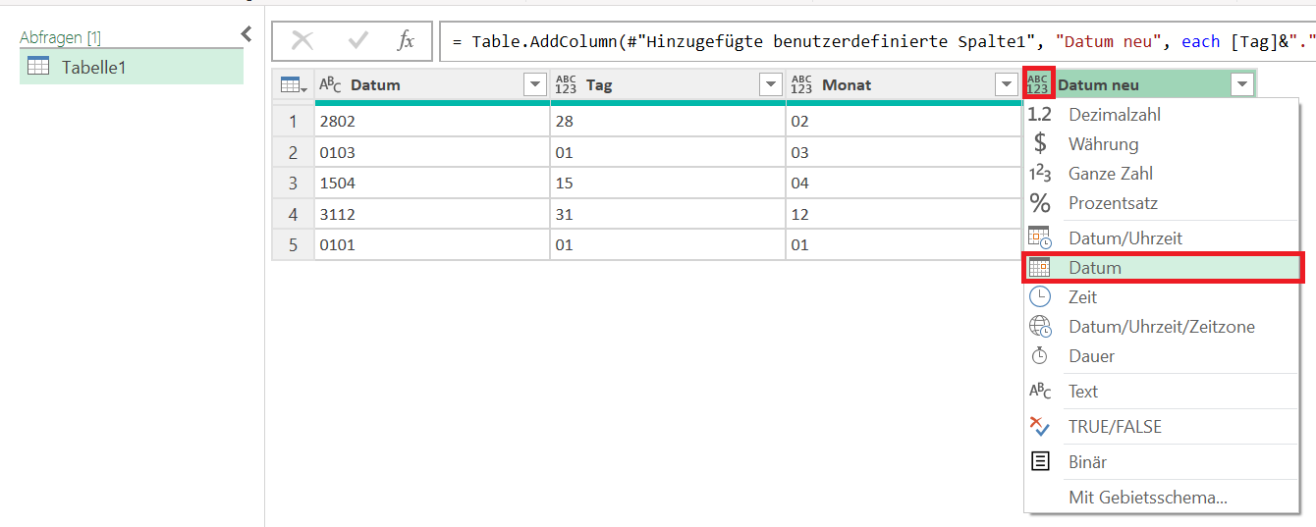Open filter dropdown for Datum neu column
The width and height of the screenshot is (1316, 527).
click(1242, 85)
